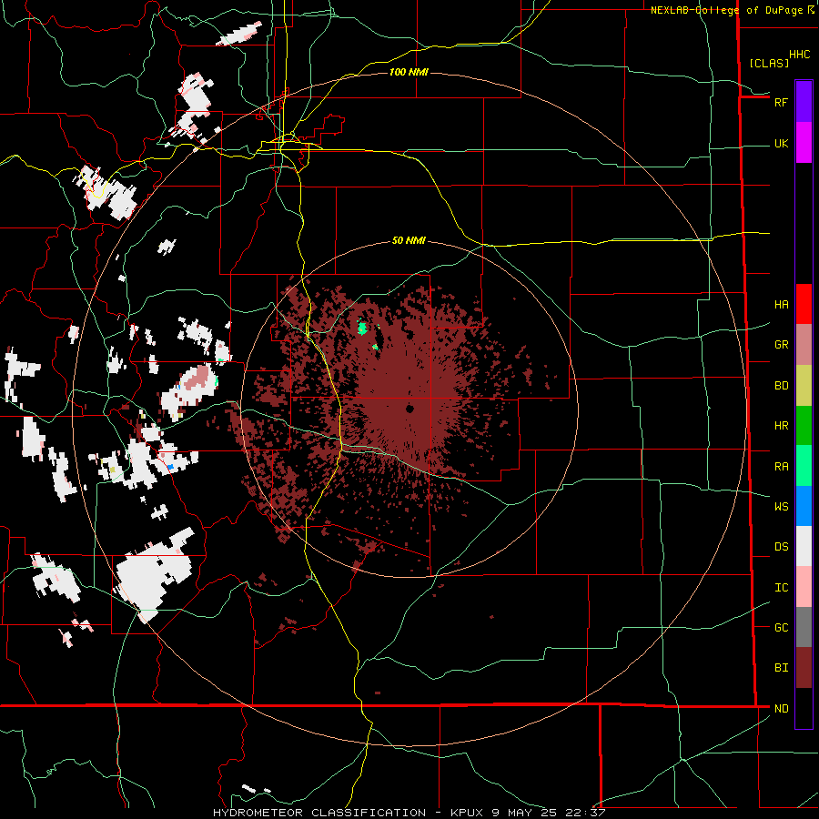Click the RF purple legend color swatch

click(x=804, y=102)
